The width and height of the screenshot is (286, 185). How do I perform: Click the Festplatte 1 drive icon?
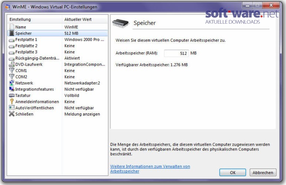click(x=12, y=40)
